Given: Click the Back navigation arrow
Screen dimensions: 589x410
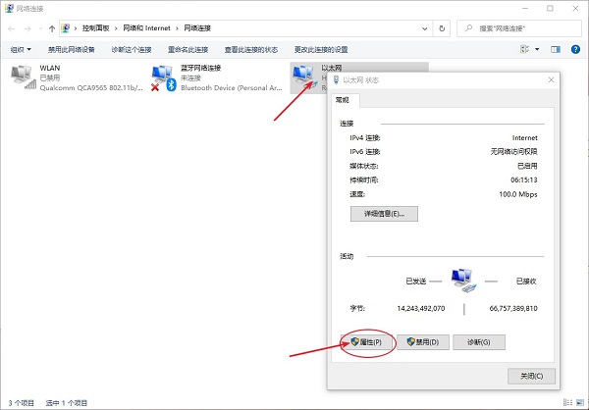Looking at the screenshot, I should point(11,28).
